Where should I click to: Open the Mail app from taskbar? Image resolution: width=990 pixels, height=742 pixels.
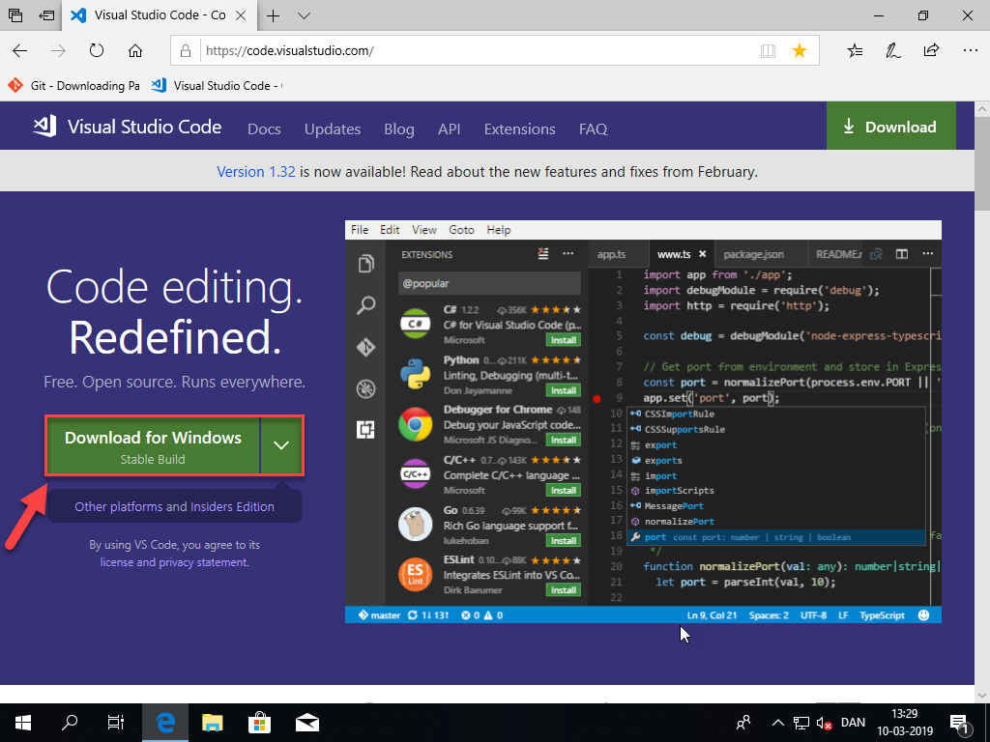pos(306,723)
